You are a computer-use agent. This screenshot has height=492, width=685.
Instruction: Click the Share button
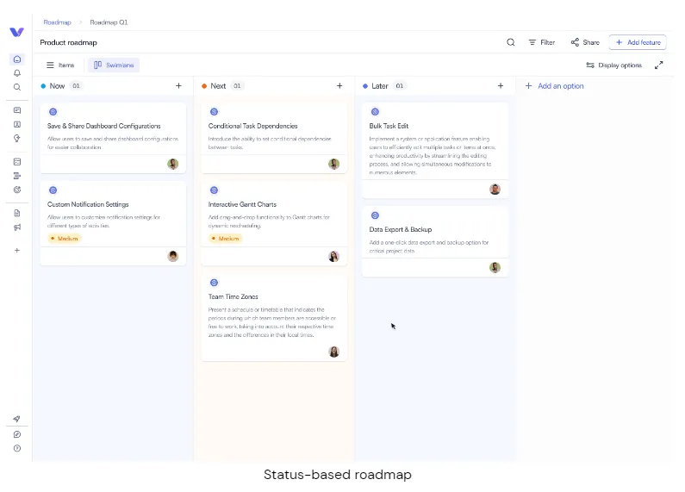[x=585, y=42]
